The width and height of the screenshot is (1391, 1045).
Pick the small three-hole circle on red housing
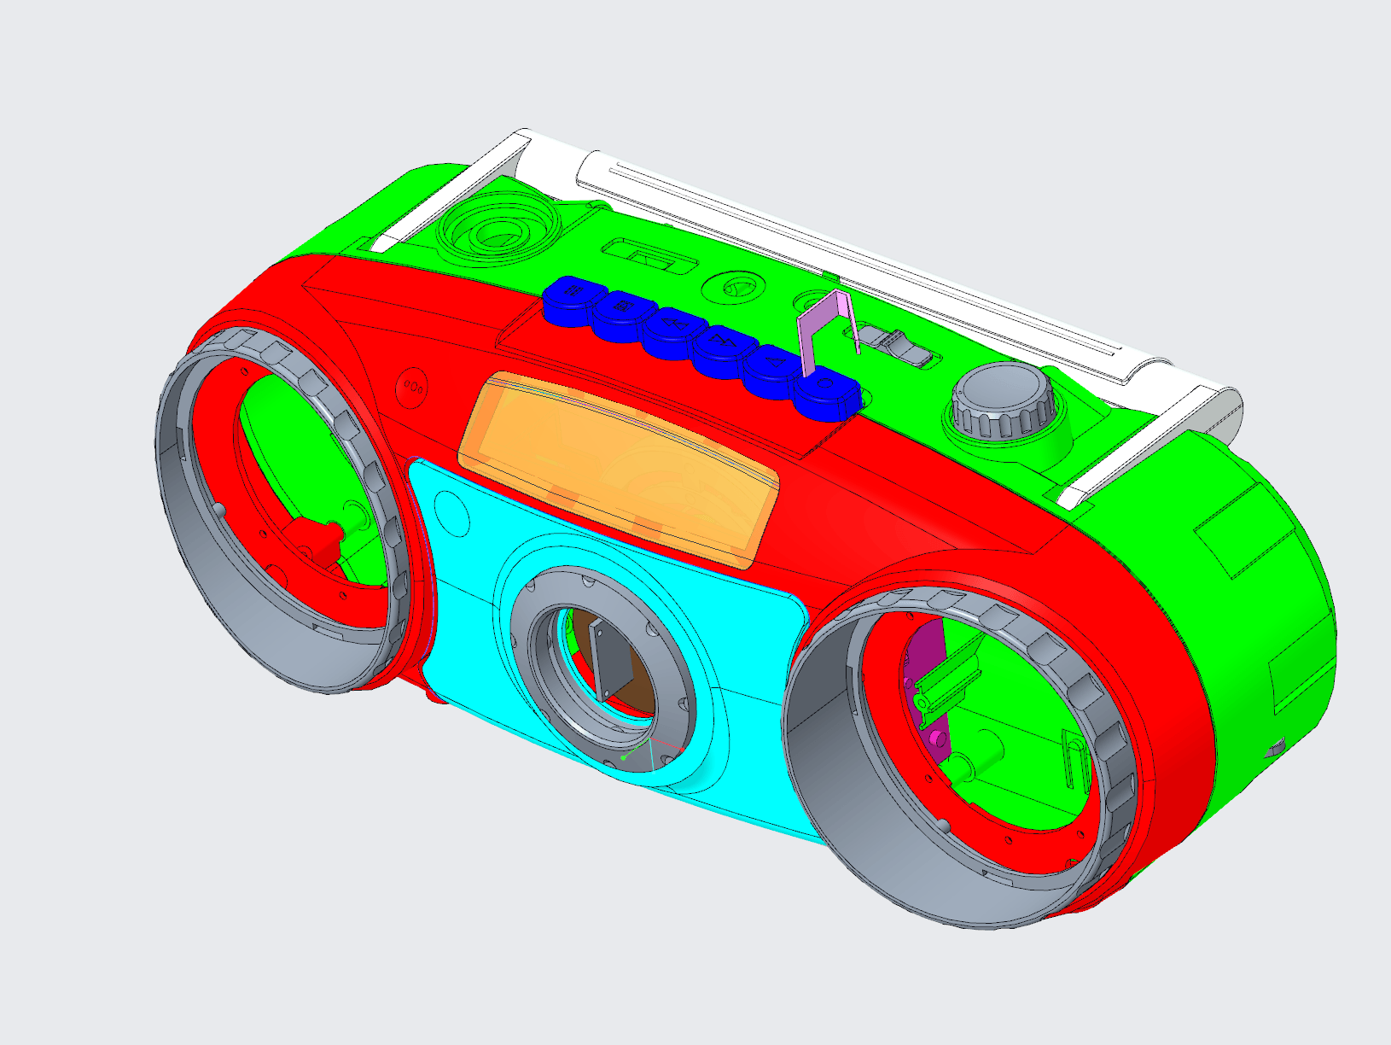(x=413, y=387)
